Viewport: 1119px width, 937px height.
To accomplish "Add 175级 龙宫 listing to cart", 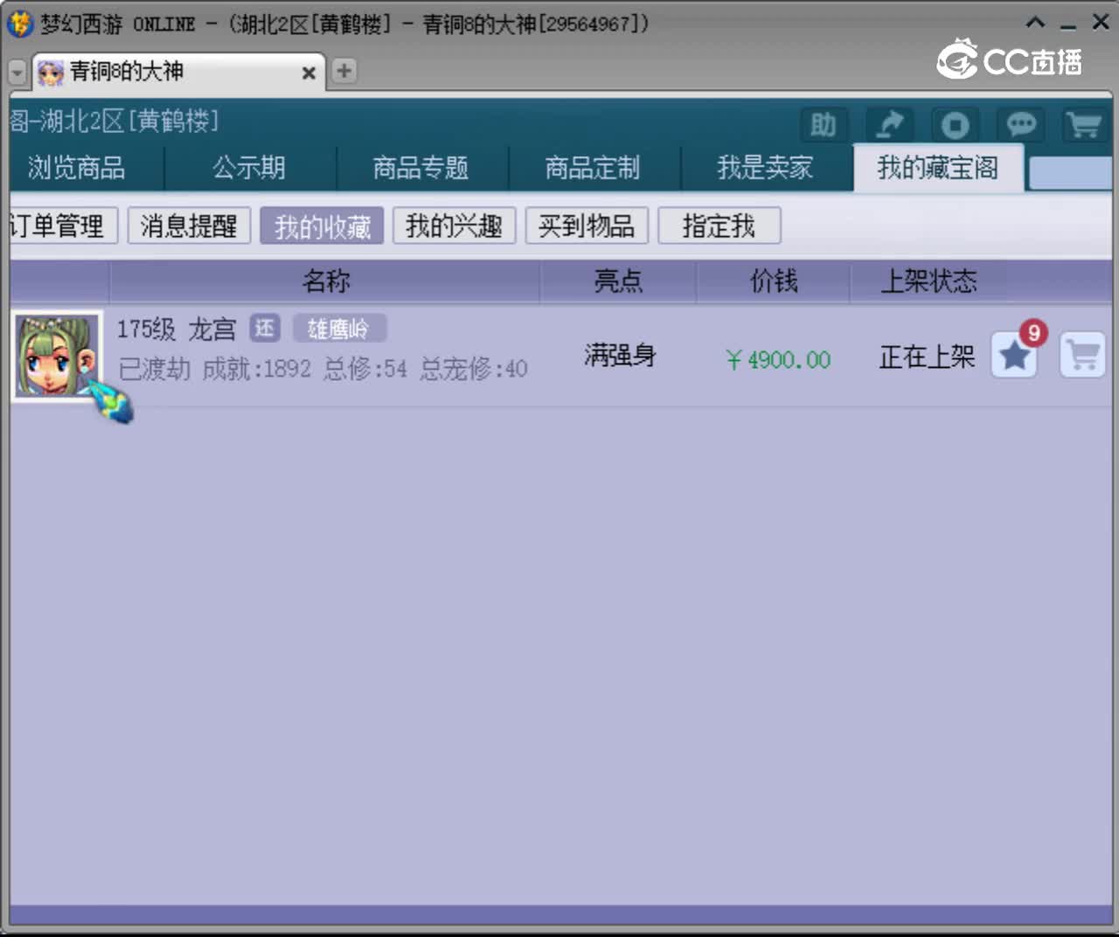I will click(x=1082, y=355).
